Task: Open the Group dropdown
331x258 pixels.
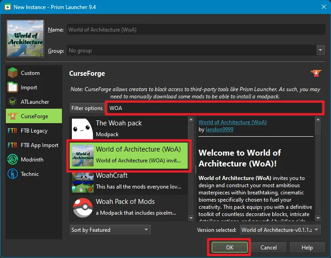Action: (x=321, y=50)
